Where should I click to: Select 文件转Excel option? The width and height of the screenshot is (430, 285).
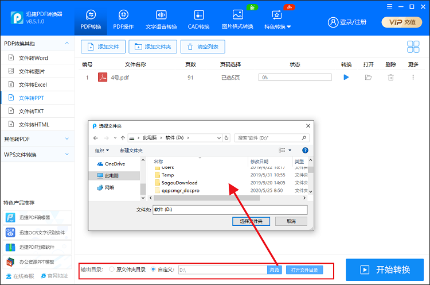click(x=37, y=84)
